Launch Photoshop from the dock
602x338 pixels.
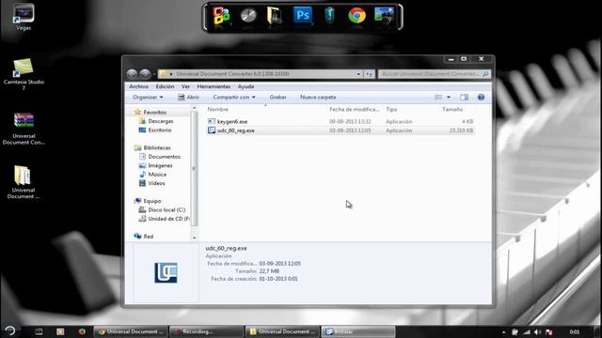pos(303,15)
